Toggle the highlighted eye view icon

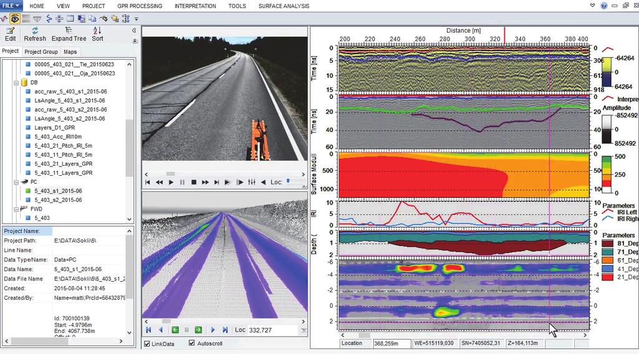[x=15, y=19]
